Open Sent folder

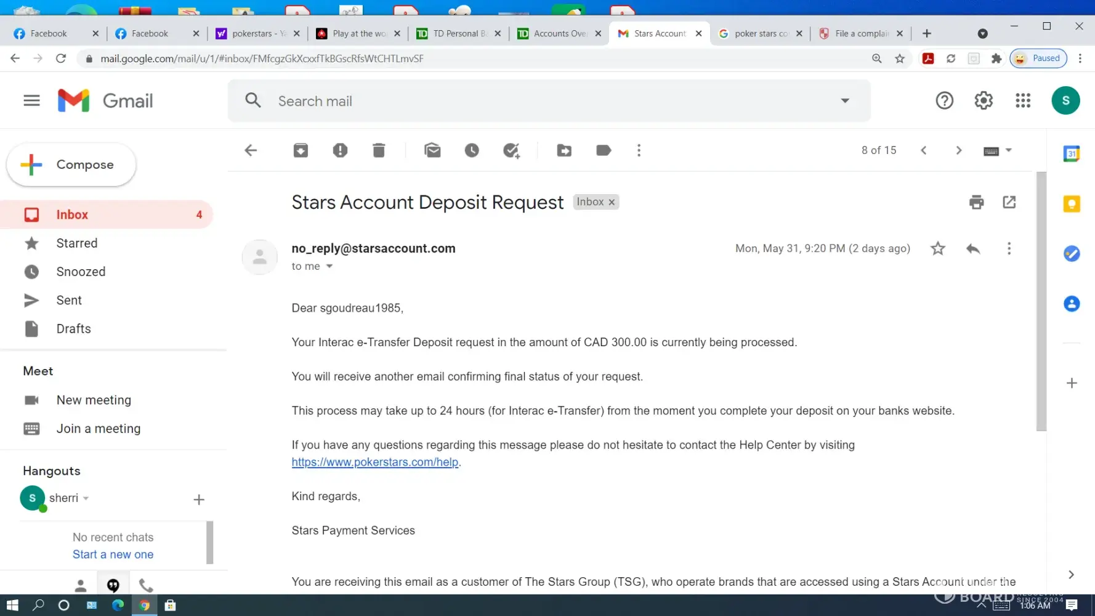(x=106, y=300)
